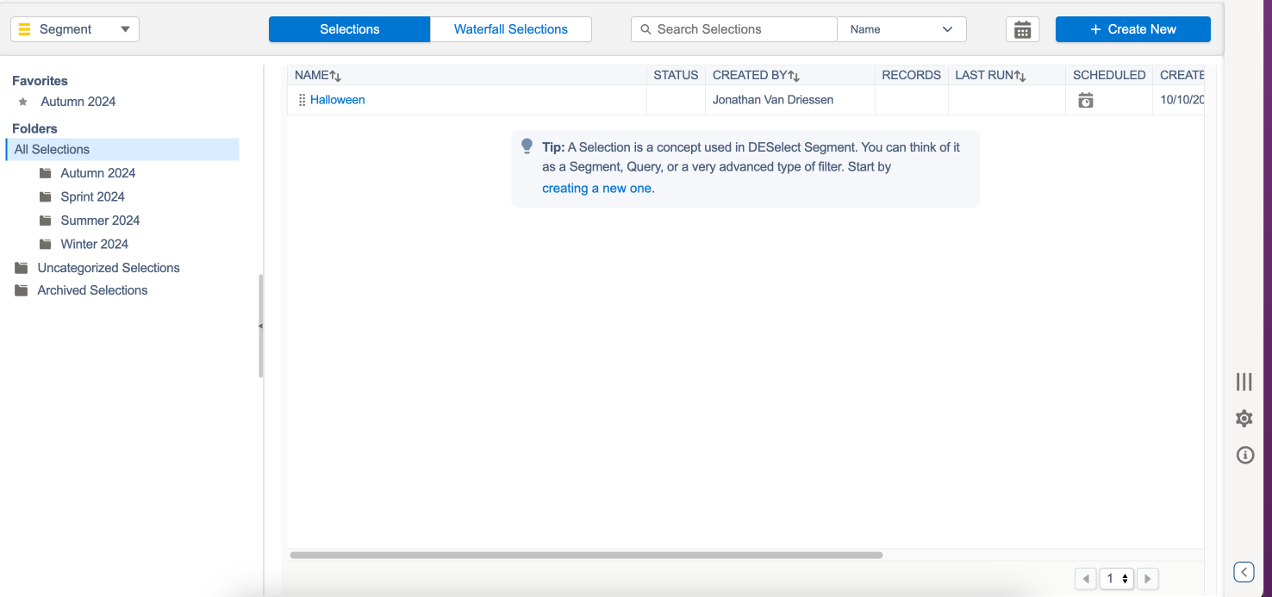Viewport: 1272px width, 597px height.
Task: Open the calendar schedule overview icon
Action: point(1022,29)
